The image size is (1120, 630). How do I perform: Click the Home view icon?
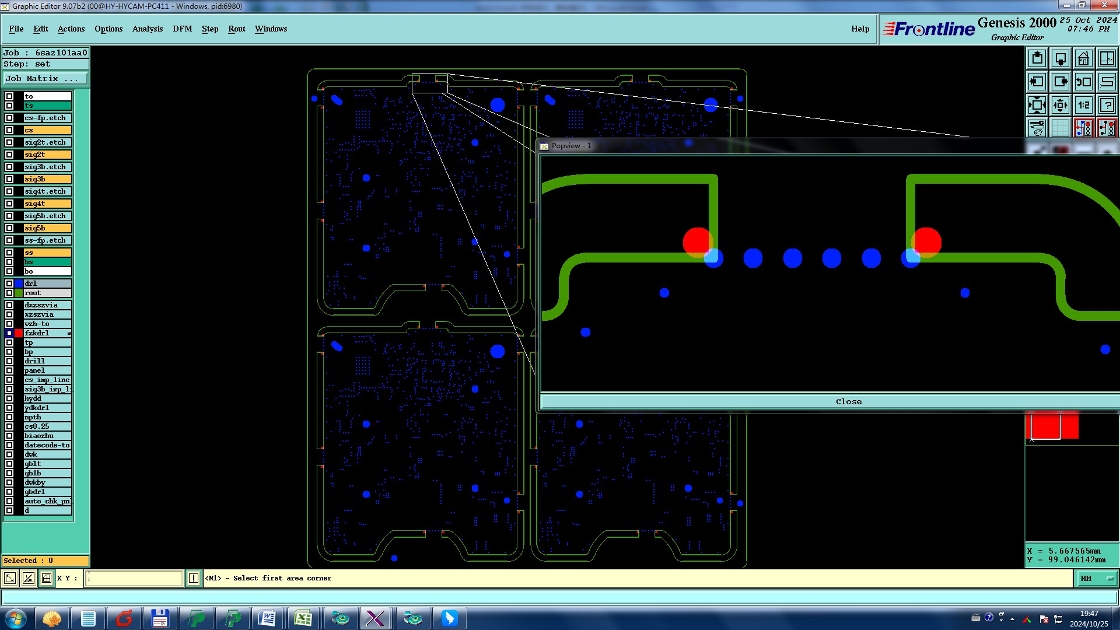(1083, 58)
